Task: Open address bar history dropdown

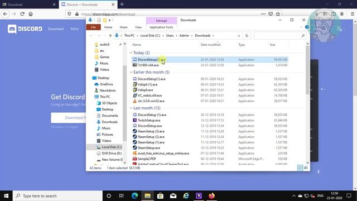Action: (x=239, y=36)
